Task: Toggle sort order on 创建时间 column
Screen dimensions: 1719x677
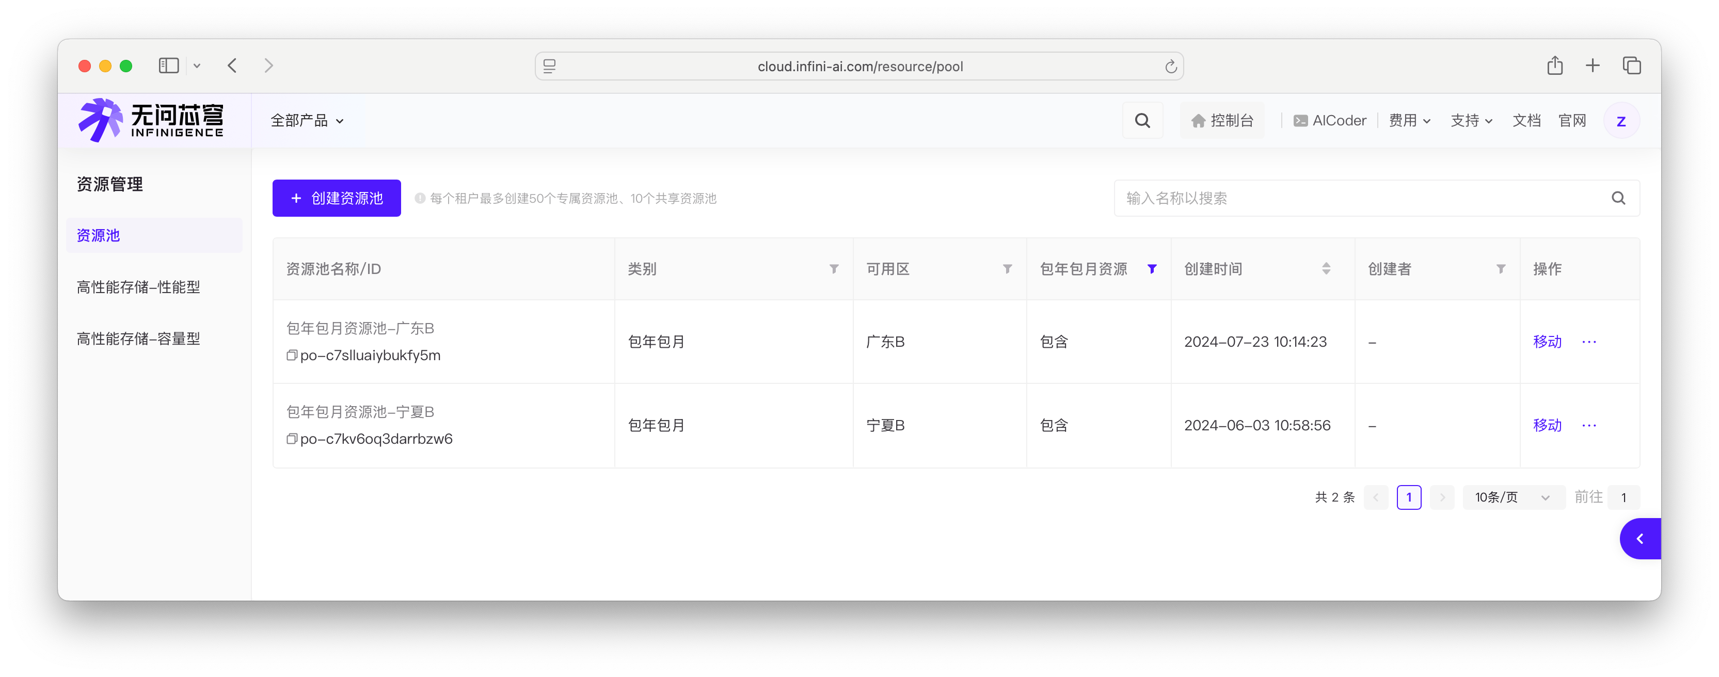Action: [1326, 269]
